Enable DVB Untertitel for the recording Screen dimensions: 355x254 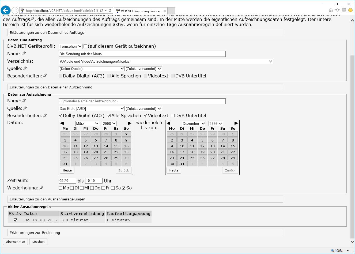coord(173,116)
